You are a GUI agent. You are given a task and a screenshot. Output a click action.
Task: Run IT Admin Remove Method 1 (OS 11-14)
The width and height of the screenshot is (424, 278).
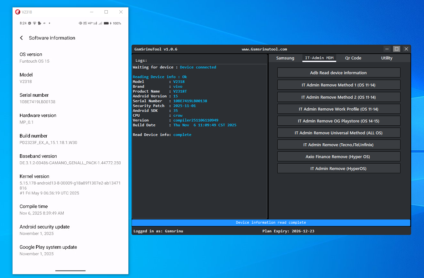[338, 85]
